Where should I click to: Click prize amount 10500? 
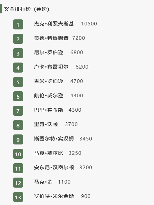click(x=89, y=24)
